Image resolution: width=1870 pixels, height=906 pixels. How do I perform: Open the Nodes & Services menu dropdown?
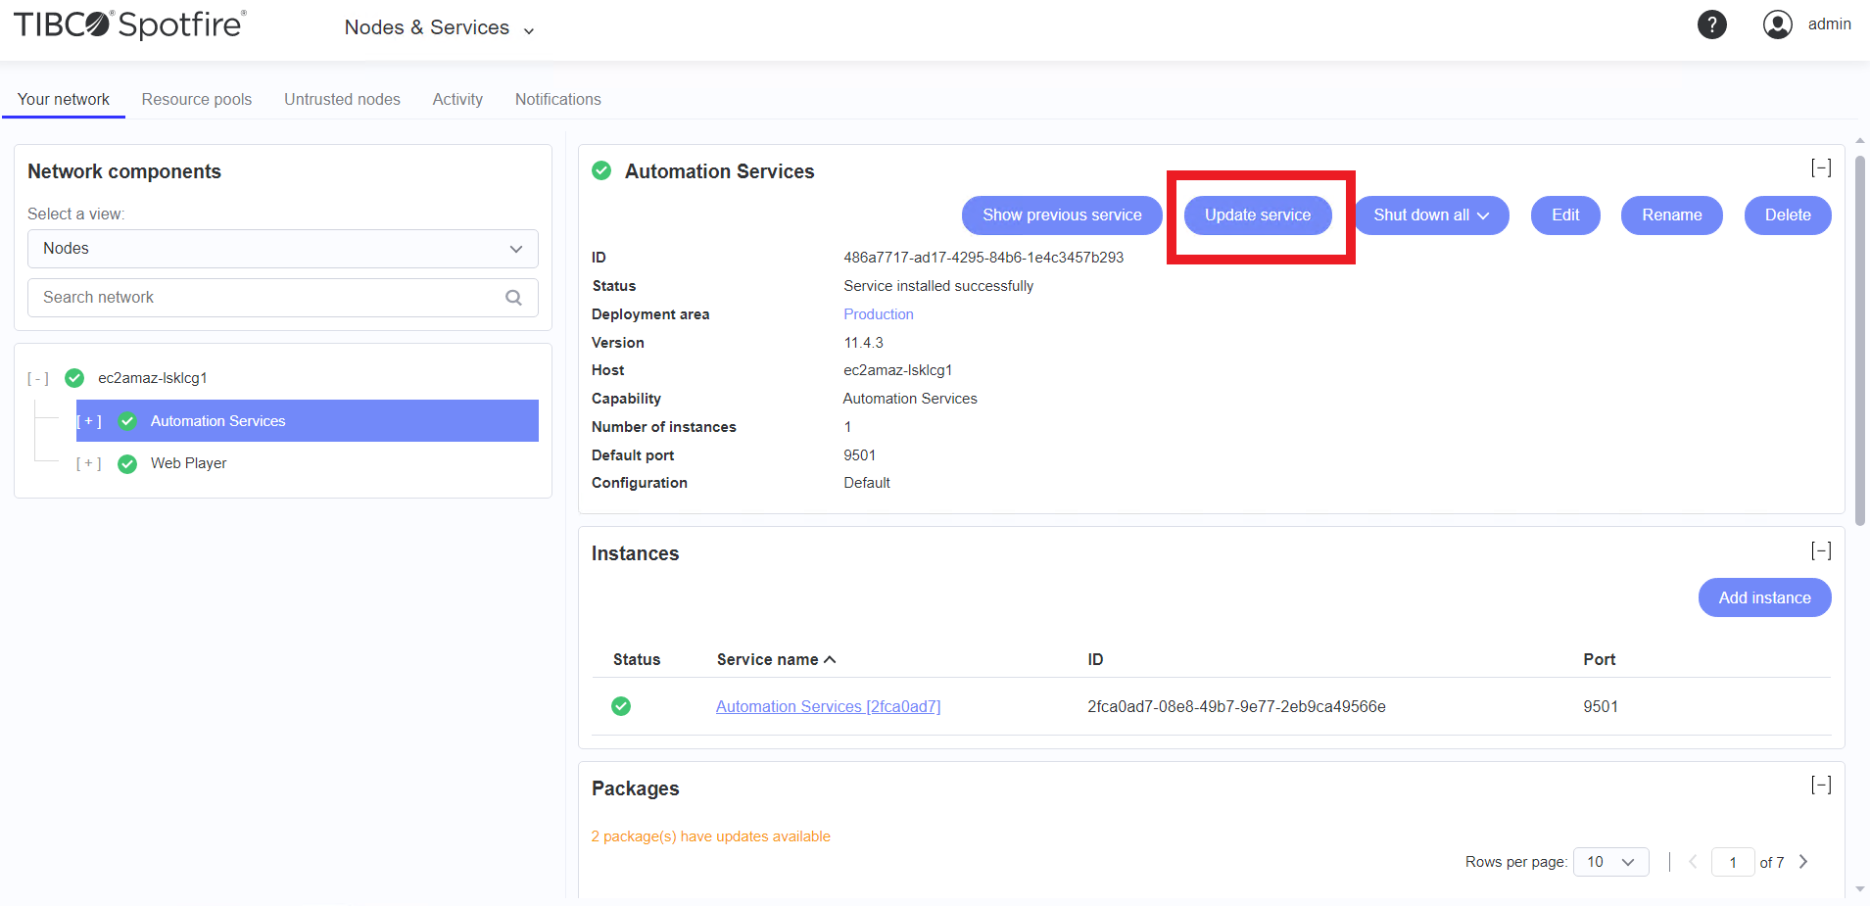tap(440, 27)
